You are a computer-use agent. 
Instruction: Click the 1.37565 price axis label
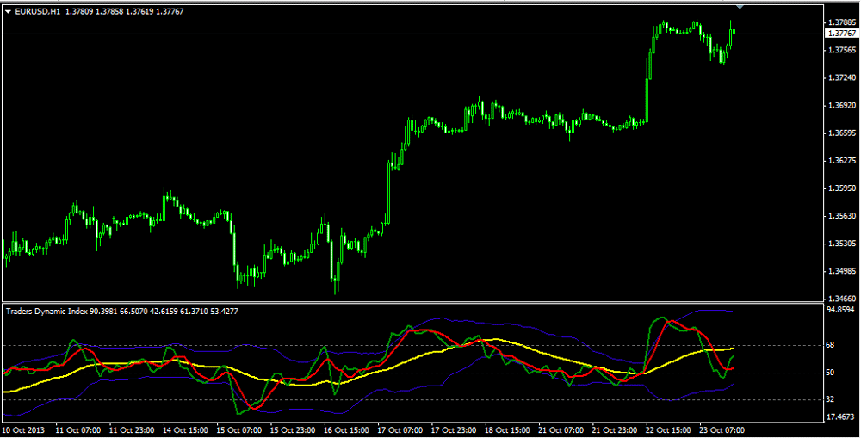[x=841, y=50]
